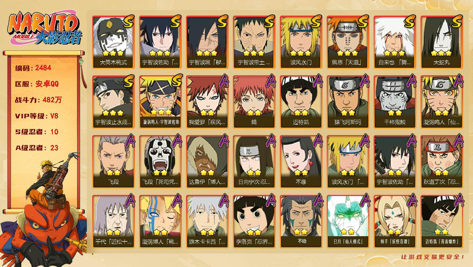Viewport: 473px width, 267px height.
Task: Select the 蝎 A-rank ninja card
Action: pos(254,102)
